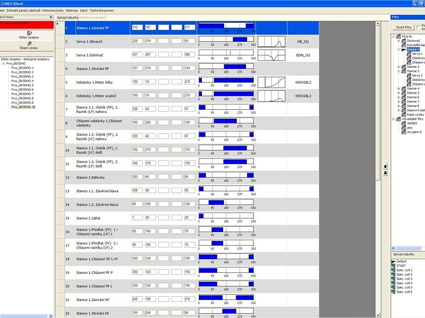Open the Historie výroby menu
The image size is (425, 318).
[53, 10]
